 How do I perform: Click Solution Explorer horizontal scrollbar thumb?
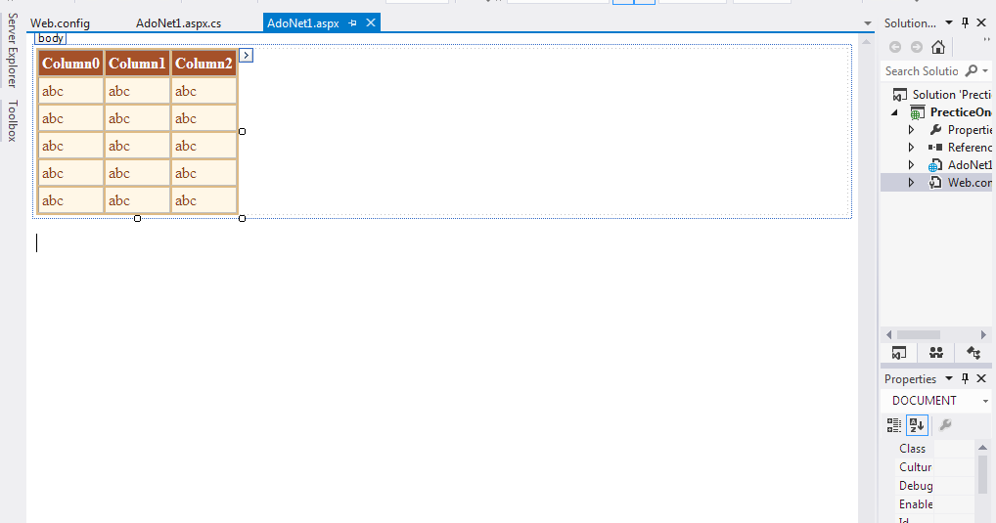coord(919,334)
